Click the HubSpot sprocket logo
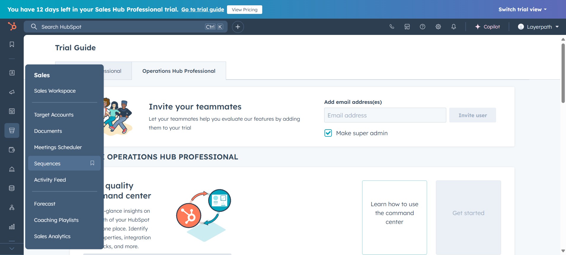 (12, 26)
